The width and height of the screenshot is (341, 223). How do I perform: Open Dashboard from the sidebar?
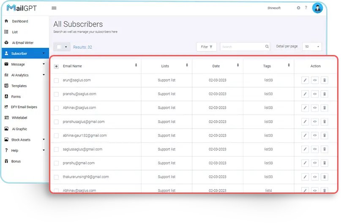tap(20, 21)
